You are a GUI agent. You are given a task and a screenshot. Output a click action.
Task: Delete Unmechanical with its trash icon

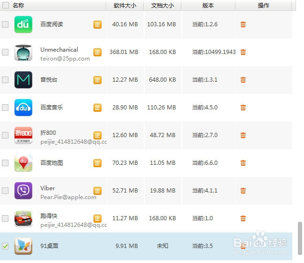(243, 52)
